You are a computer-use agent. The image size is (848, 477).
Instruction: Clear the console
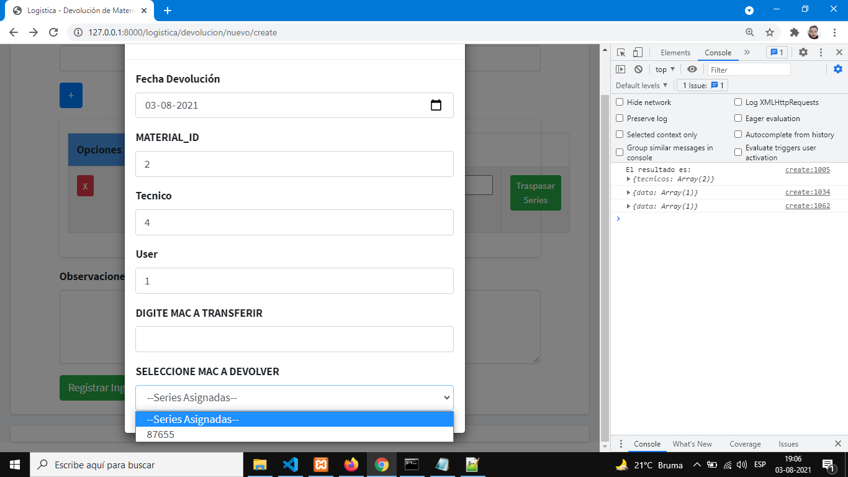click(x=638, y=70)
